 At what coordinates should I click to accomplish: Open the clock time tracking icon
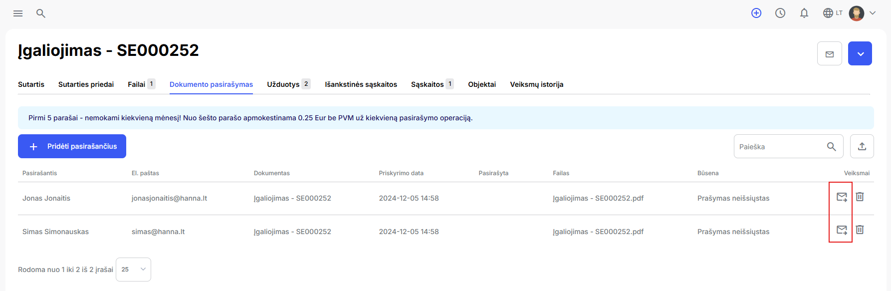point(780,13)
